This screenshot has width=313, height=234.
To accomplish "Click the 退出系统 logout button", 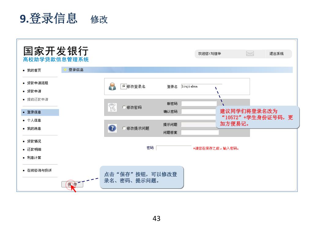I will tap(276, 54).
